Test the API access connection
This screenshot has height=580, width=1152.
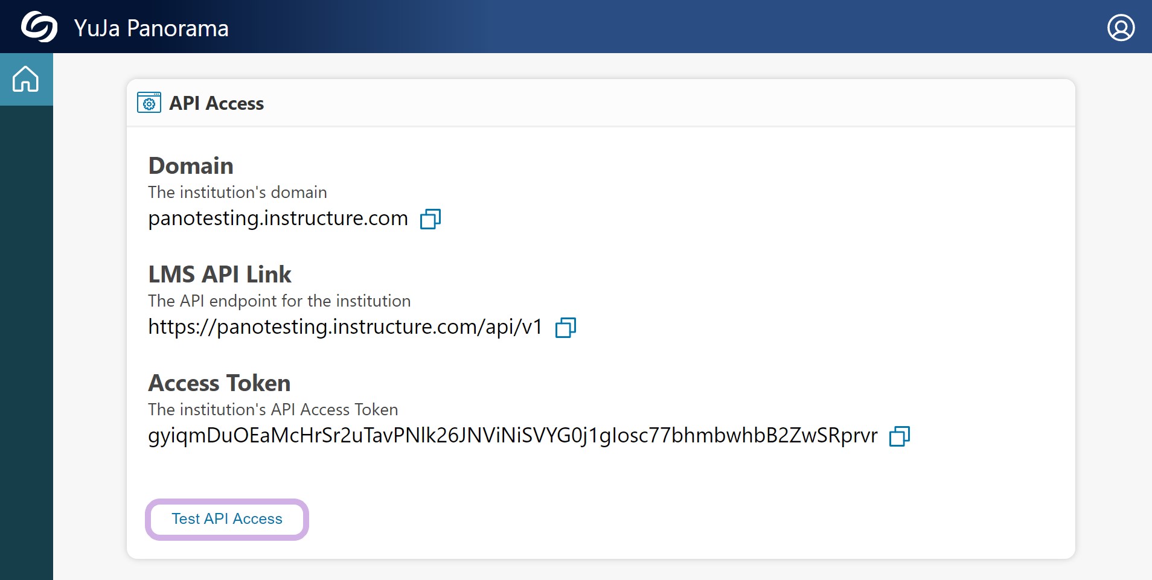pyautogui.click(x=227, y=519)
